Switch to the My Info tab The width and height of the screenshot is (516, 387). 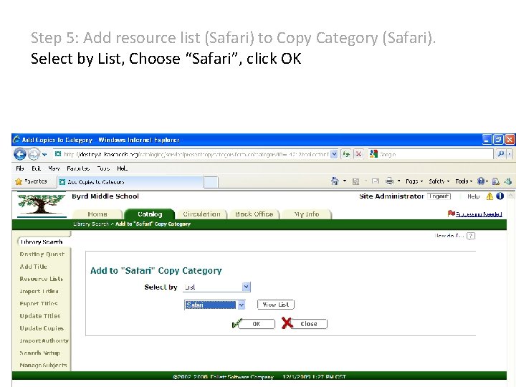pyautogui.click(x=307, y=214)
